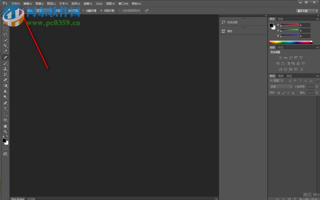Open the Mini Bridge tab
The width and height of the screenshot is (320, 200).
[18, 199]
